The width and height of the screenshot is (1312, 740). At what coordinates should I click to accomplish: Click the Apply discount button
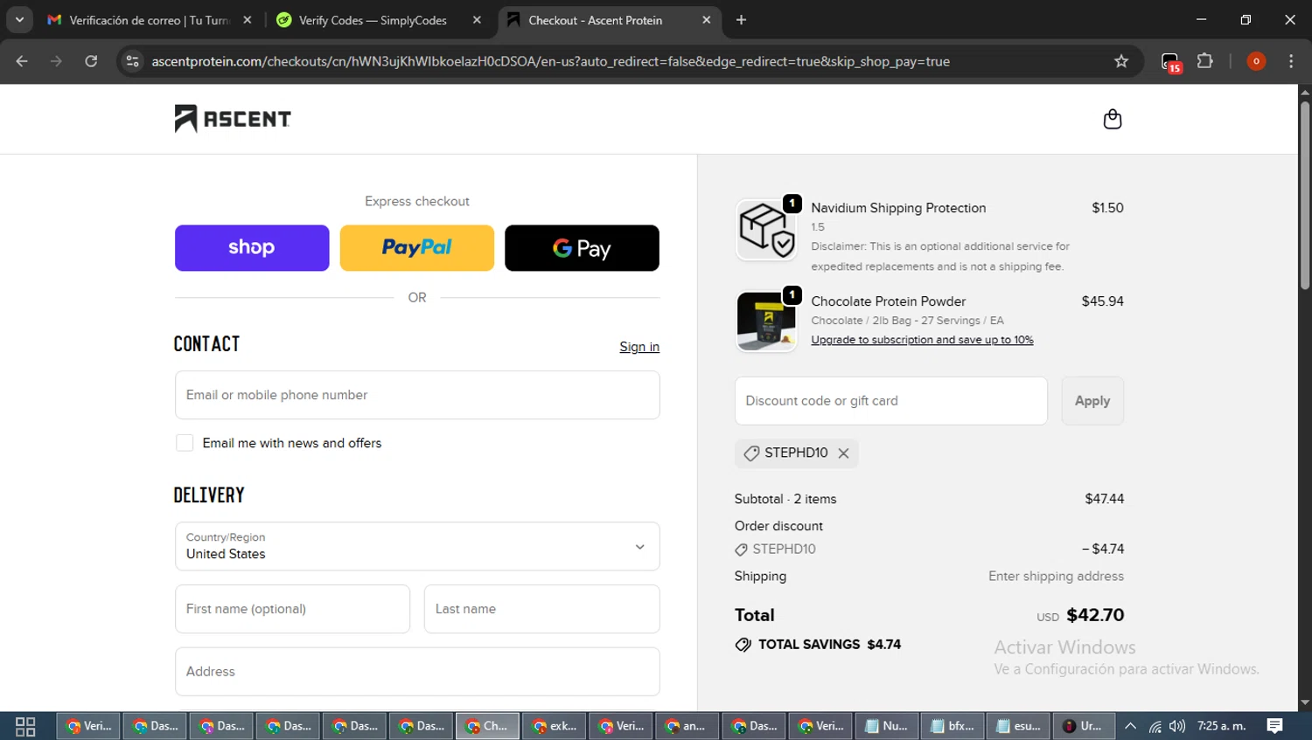pyautogui.click(x=1092, y=401)
